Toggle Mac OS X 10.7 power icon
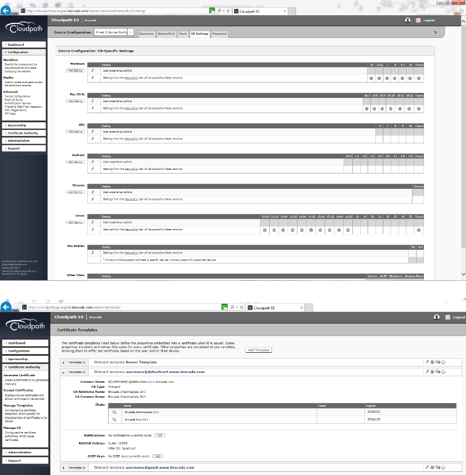Viewport: 466px width, 475px height. tap(367, 108)
